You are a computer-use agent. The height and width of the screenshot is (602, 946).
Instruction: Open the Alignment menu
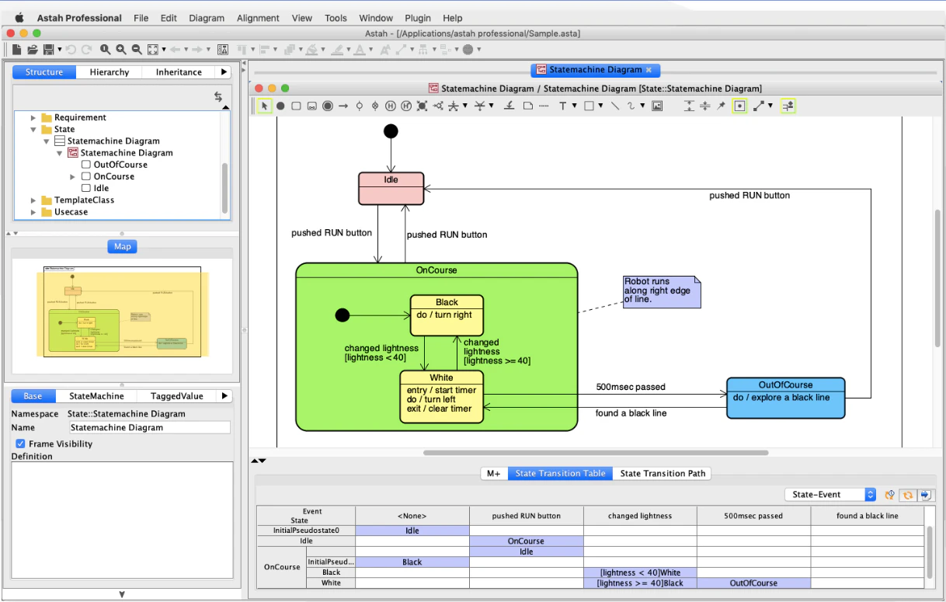pos(257,17)
